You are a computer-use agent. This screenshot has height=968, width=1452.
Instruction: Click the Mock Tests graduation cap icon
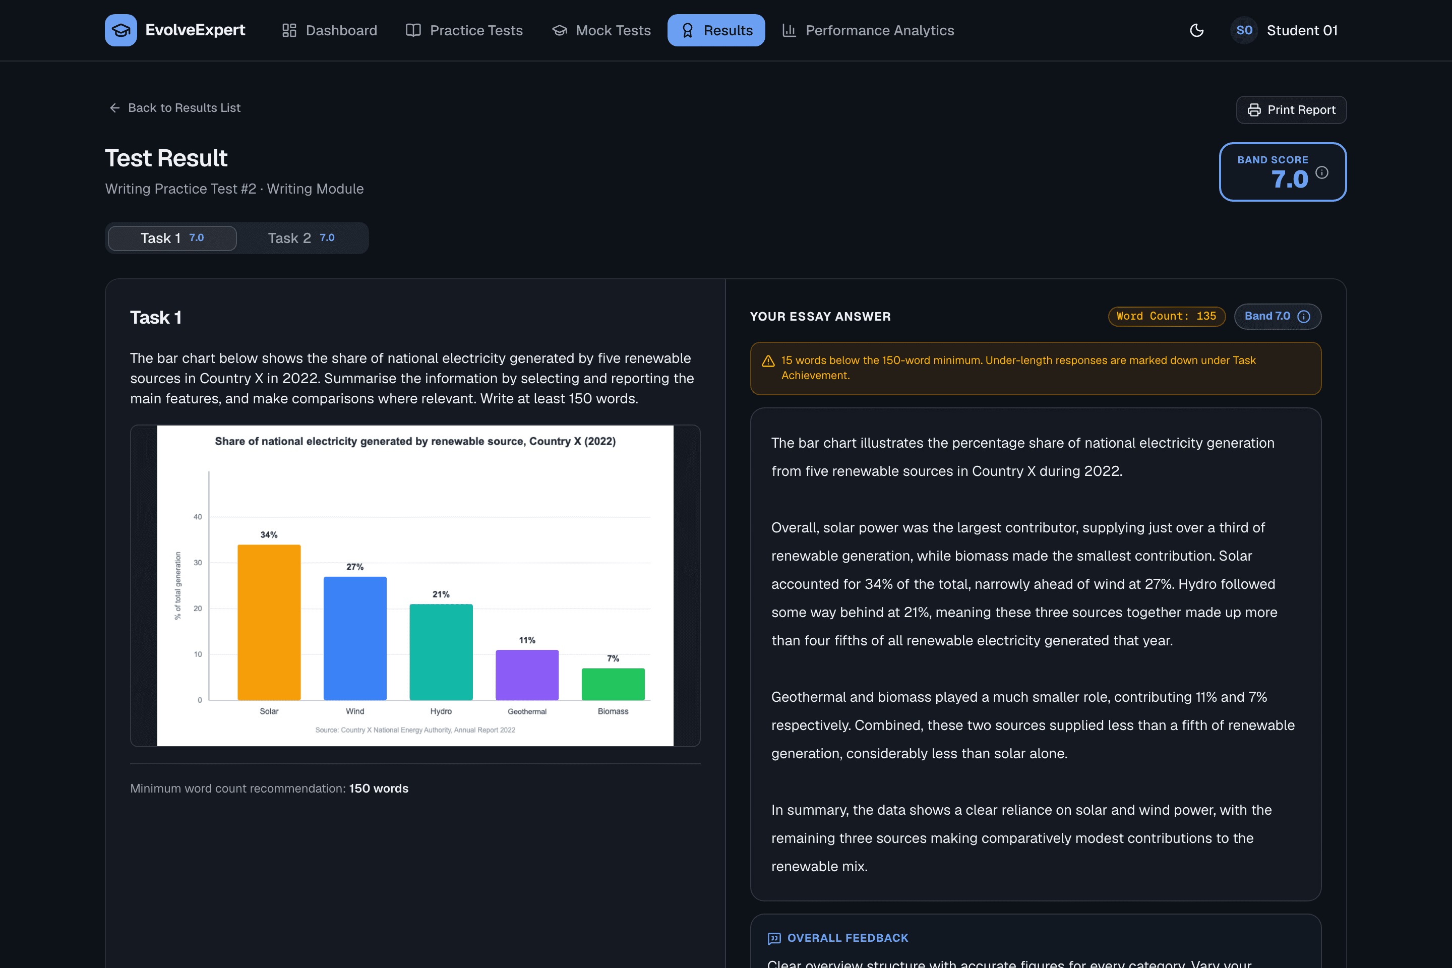point(559,30)
